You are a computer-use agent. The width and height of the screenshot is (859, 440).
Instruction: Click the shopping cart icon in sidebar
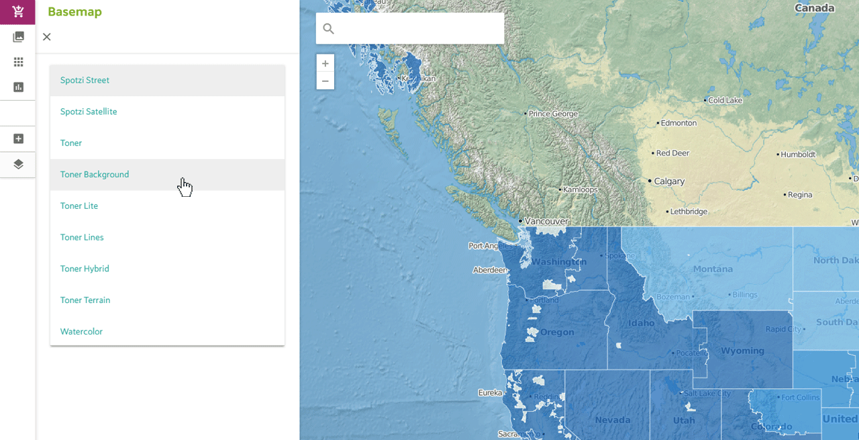coord(18,11)
